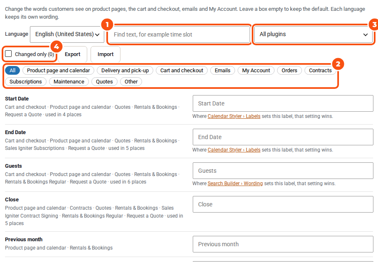Select the Delivery and pick-up filter
The width and height of the screenshot is (378, 262).
click(x=125, y=71)
